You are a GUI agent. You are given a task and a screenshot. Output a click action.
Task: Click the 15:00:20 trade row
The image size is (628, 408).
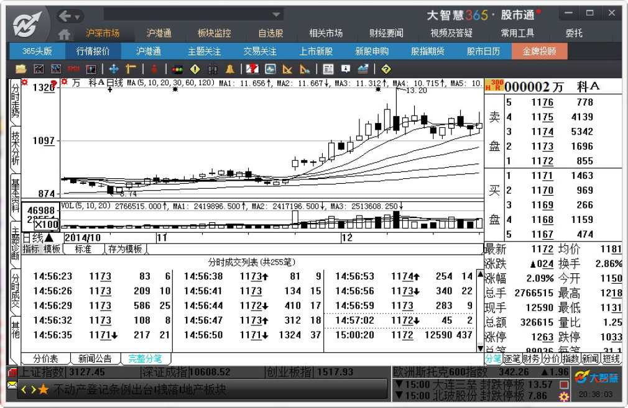[x=404, y=335]
